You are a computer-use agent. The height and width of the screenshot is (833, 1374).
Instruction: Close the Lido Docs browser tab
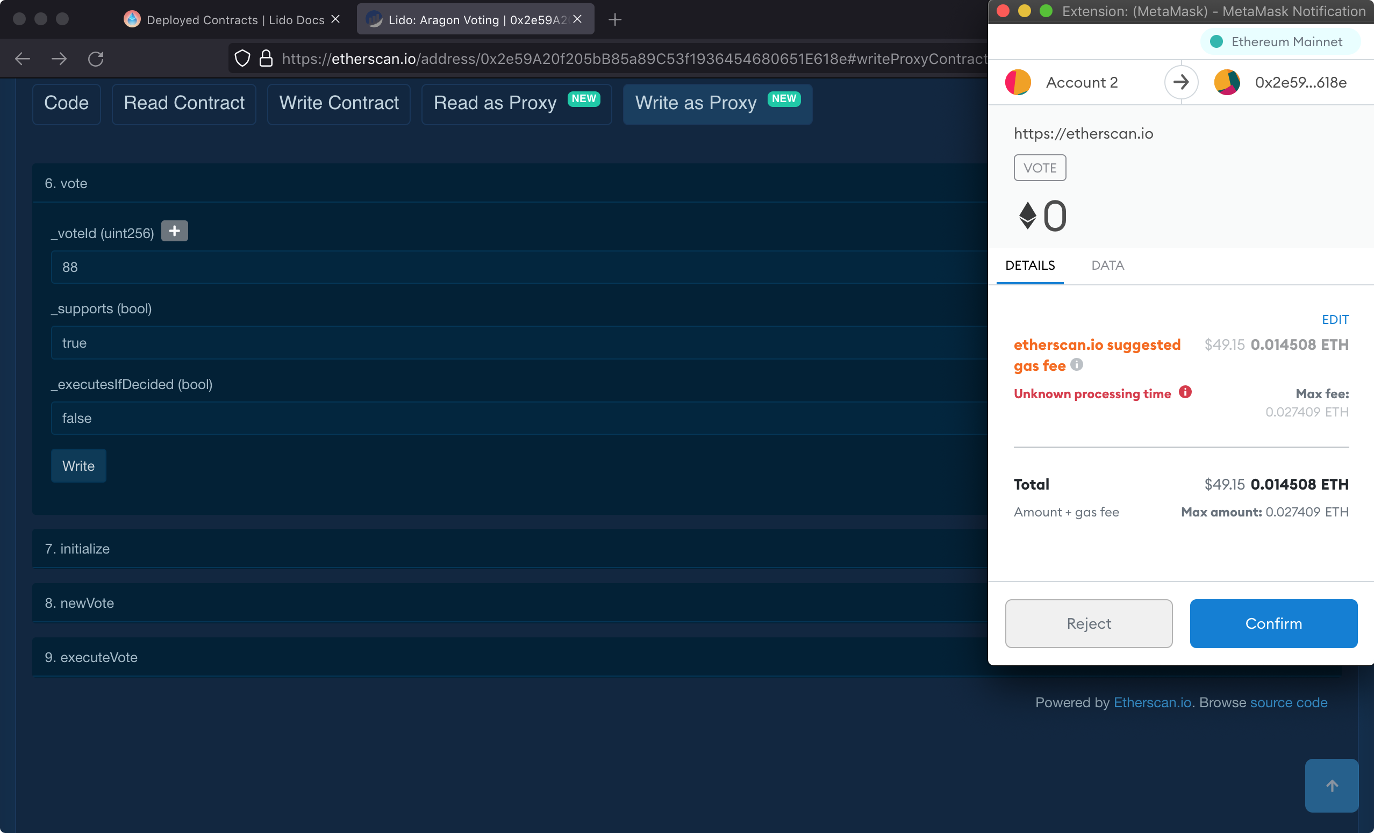pos(335,19)
